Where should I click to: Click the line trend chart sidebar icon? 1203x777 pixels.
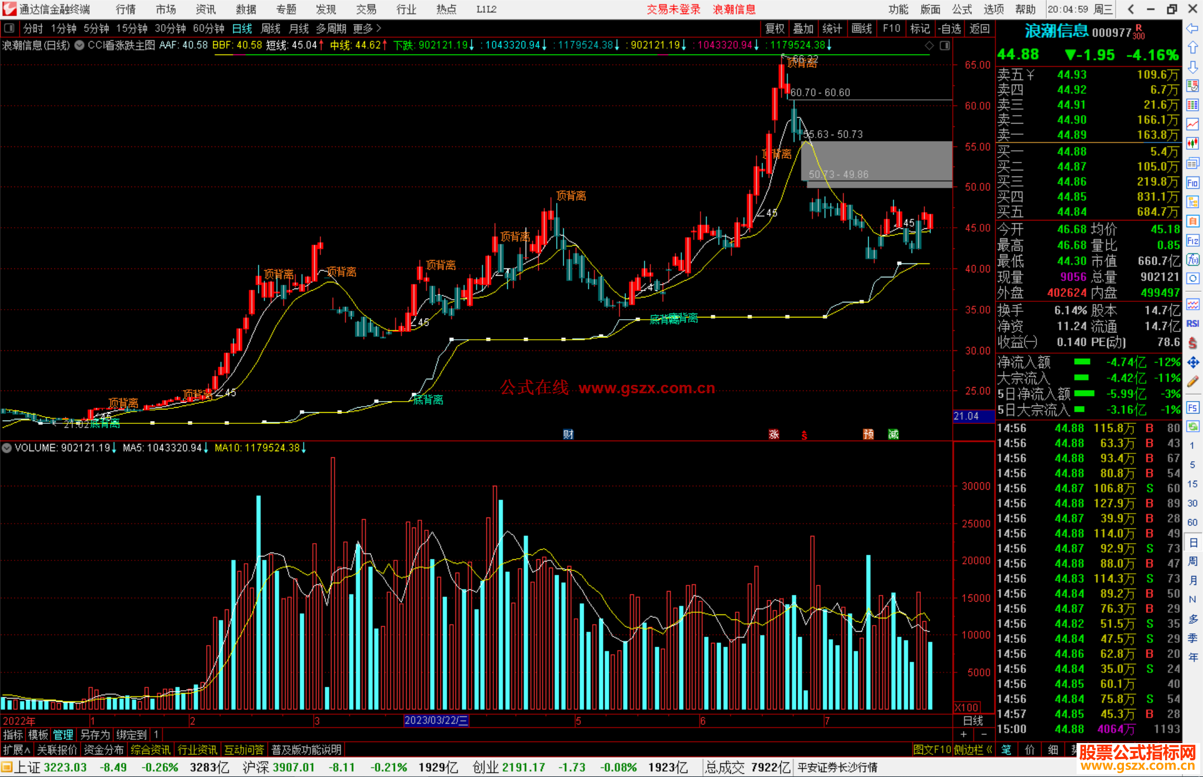(x=1192, y=124)
